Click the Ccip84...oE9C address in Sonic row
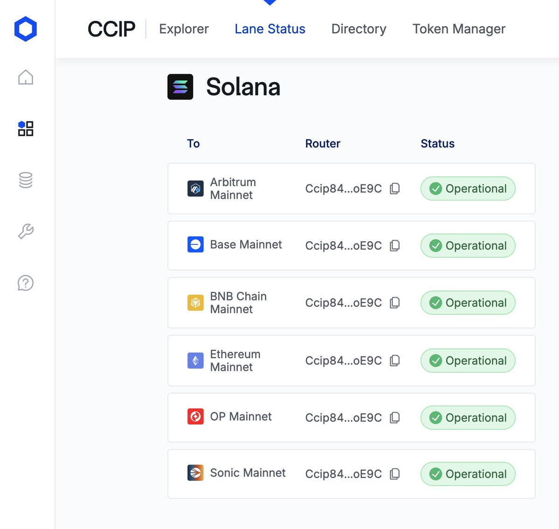 (343, 473)
